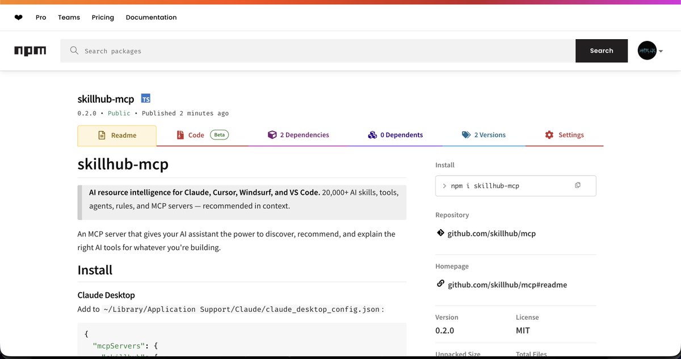
Task: Go to npm home via logo
Action: click(30, 51)
